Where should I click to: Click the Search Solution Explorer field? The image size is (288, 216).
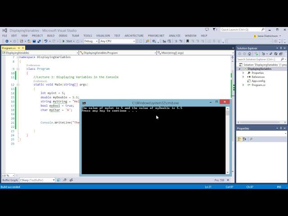tap(261, 59)
